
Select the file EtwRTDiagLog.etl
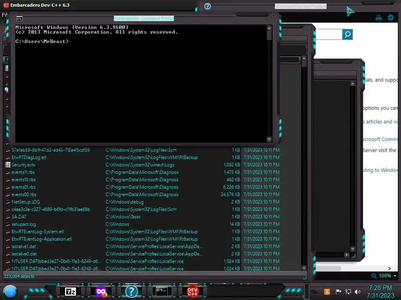[29, 157]
